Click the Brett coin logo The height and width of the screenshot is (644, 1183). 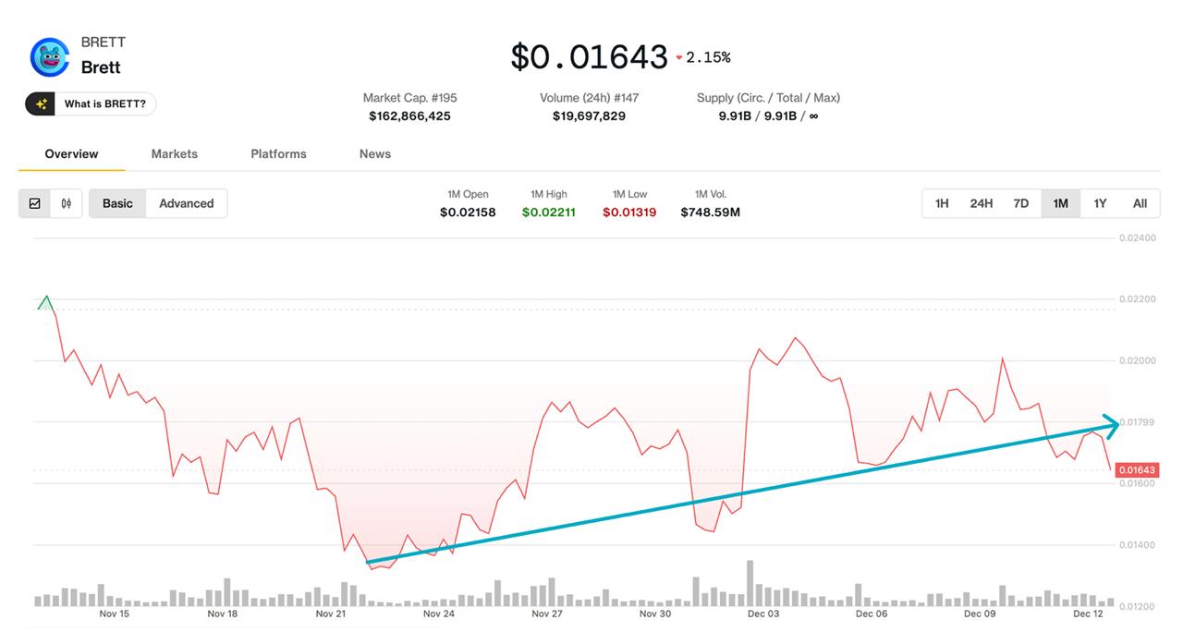(x=48, y=55)
